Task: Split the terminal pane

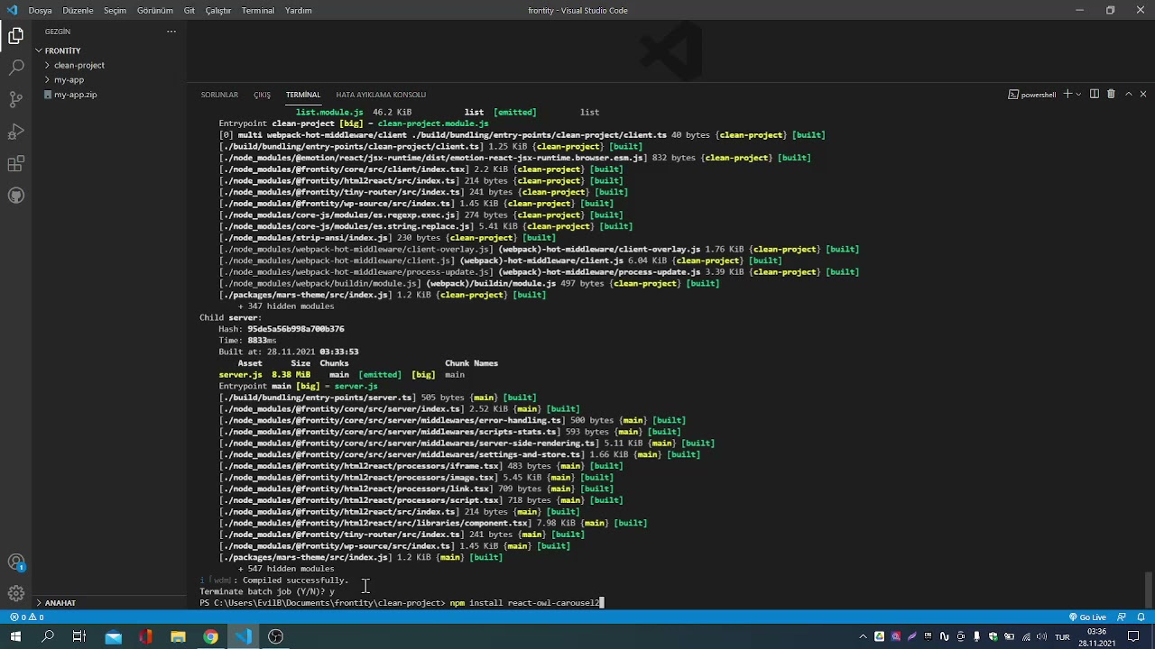Action: pyautogui.click(x=1095, y=94)
